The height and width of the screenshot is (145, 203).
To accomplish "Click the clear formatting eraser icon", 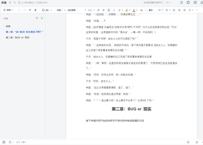I will (35, 10).
